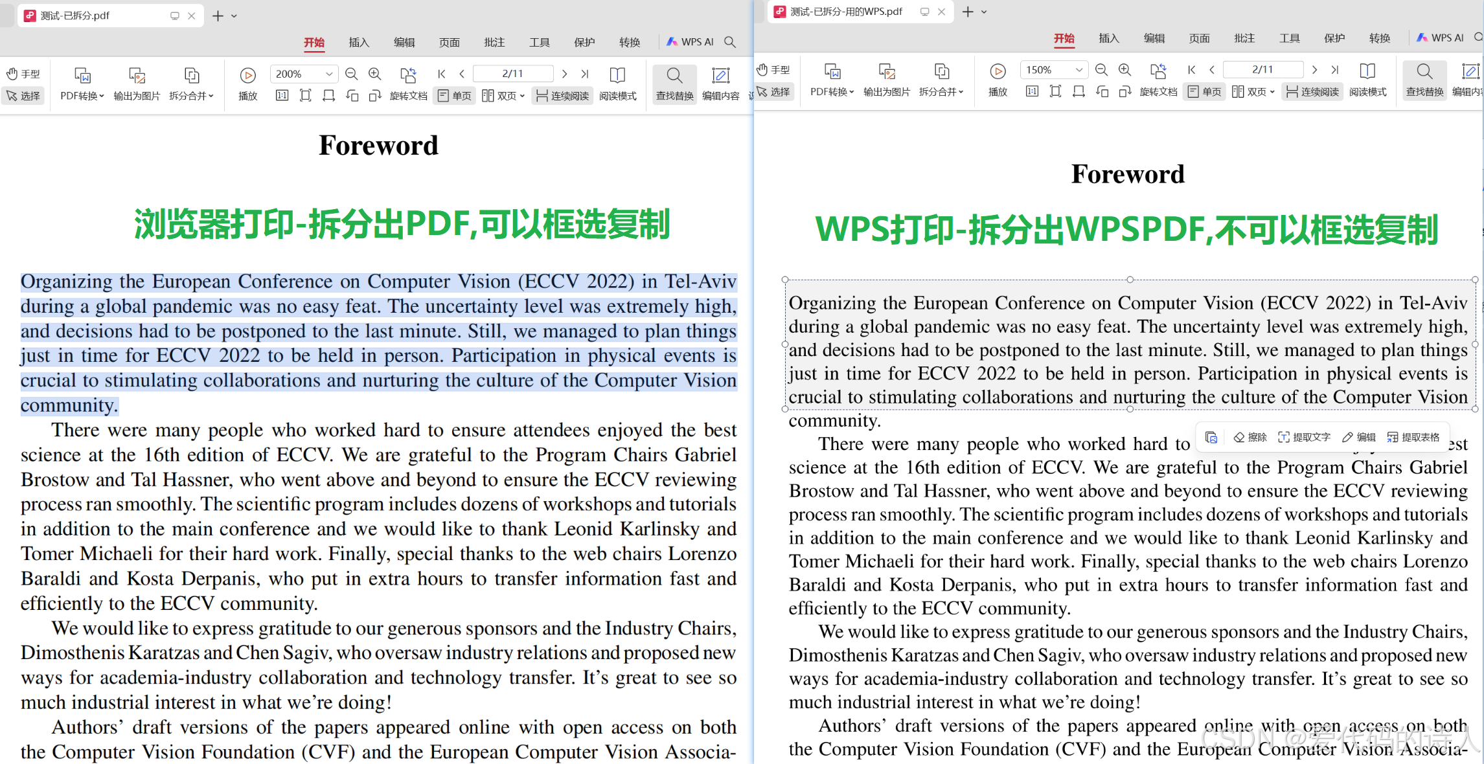Open the PDF Convert (PDF转换) dropdown in the left window
The width and height of the screenshot is (1484, 764).
pyautogui.click(x=82, y=96)
